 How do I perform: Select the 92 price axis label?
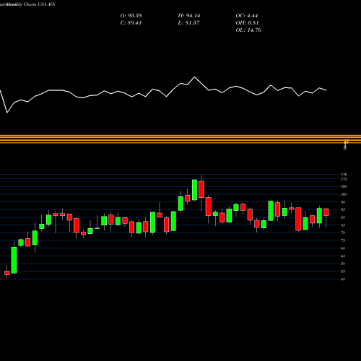coord(343,209)
